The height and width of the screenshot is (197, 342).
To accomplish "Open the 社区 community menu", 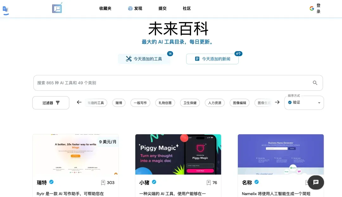I will (x=187, y=9).
